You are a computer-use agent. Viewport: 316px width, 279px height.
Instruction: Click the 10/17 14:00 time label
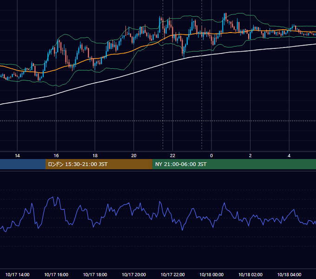17,274
